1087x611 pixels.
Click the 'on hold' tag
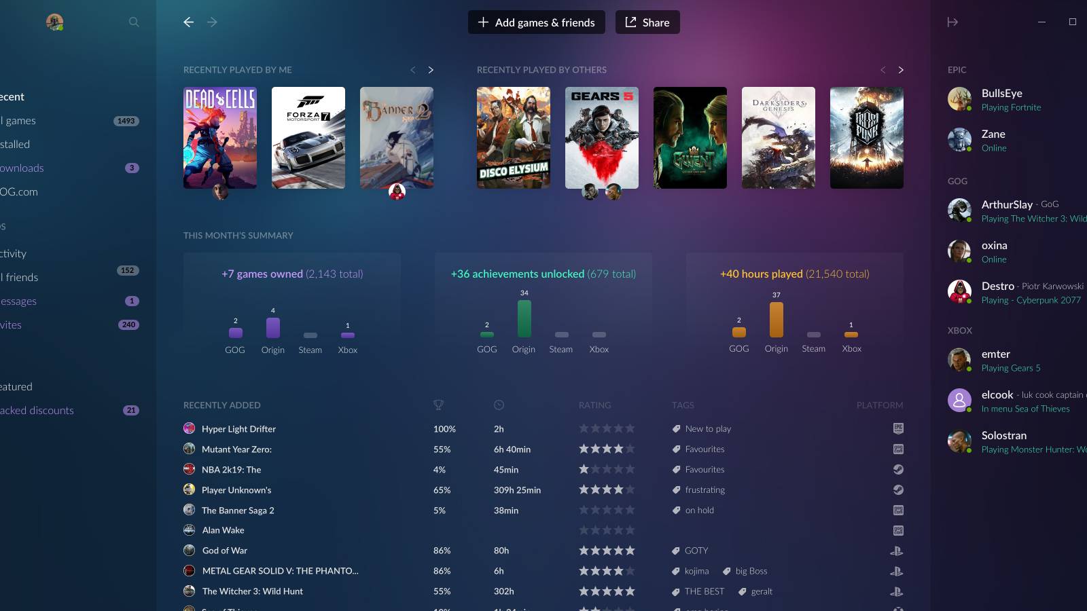click(693, 511)
